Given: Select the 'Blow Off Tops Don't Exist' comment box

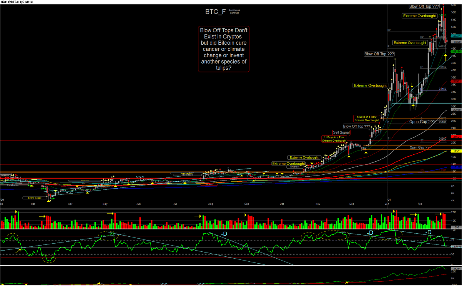Looking at the screenshot, I should click(224, 49).
